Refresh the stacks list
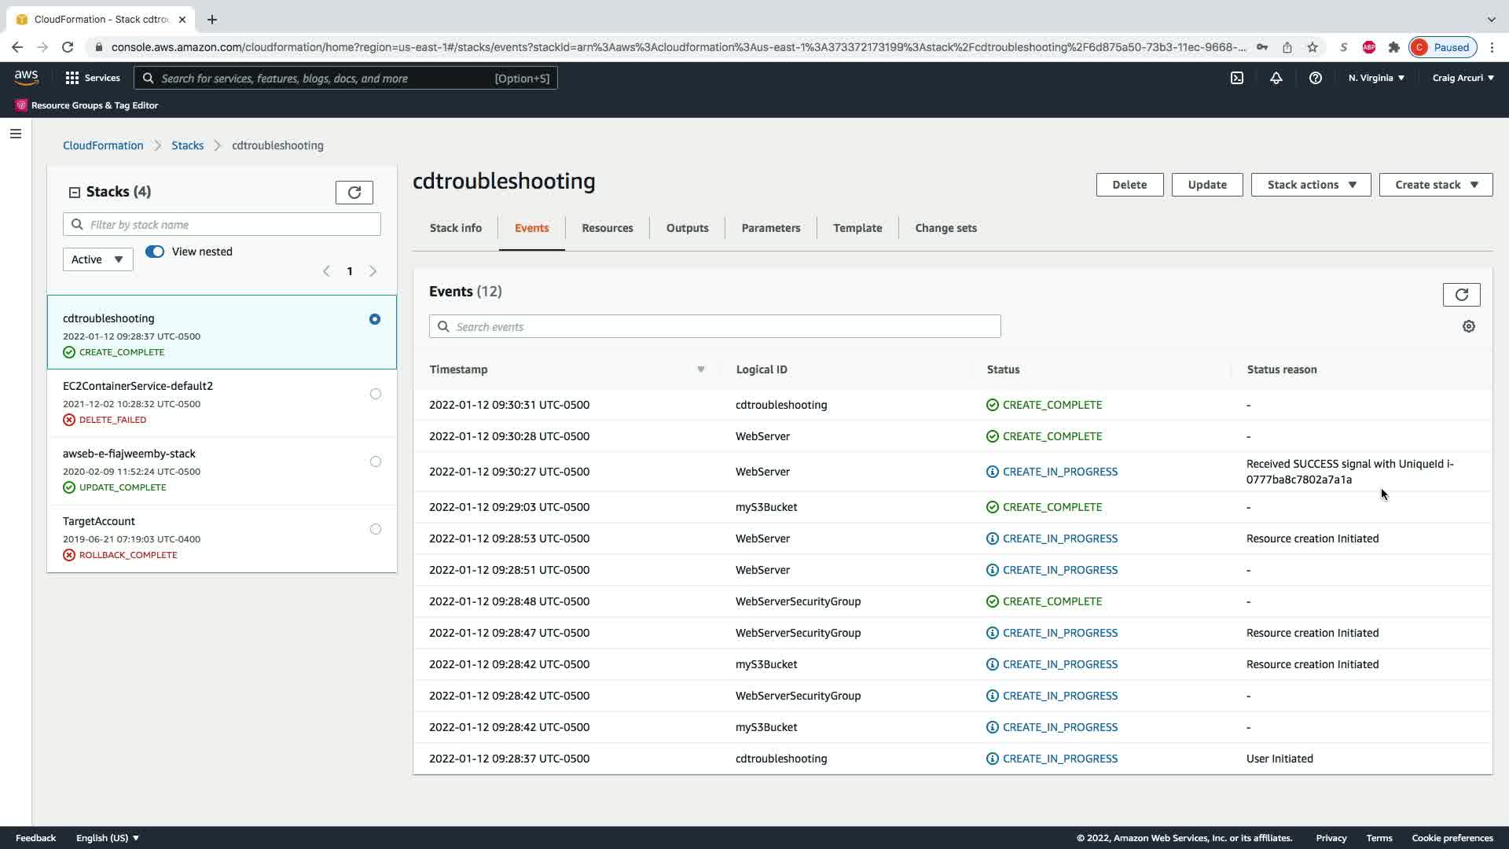1509x849 pixels. pos(354,193)
